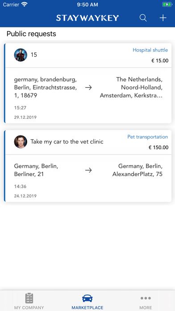
Task: Click the Hospital shuttle category link
Action: point(150,50)
